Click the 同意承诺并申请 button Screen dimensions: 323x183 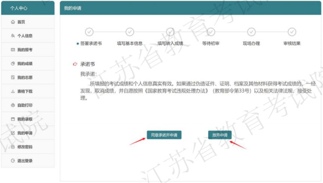pos(164,135)
